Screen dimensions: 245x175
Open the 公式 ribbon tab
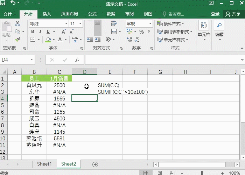click(x=92, y=14)
